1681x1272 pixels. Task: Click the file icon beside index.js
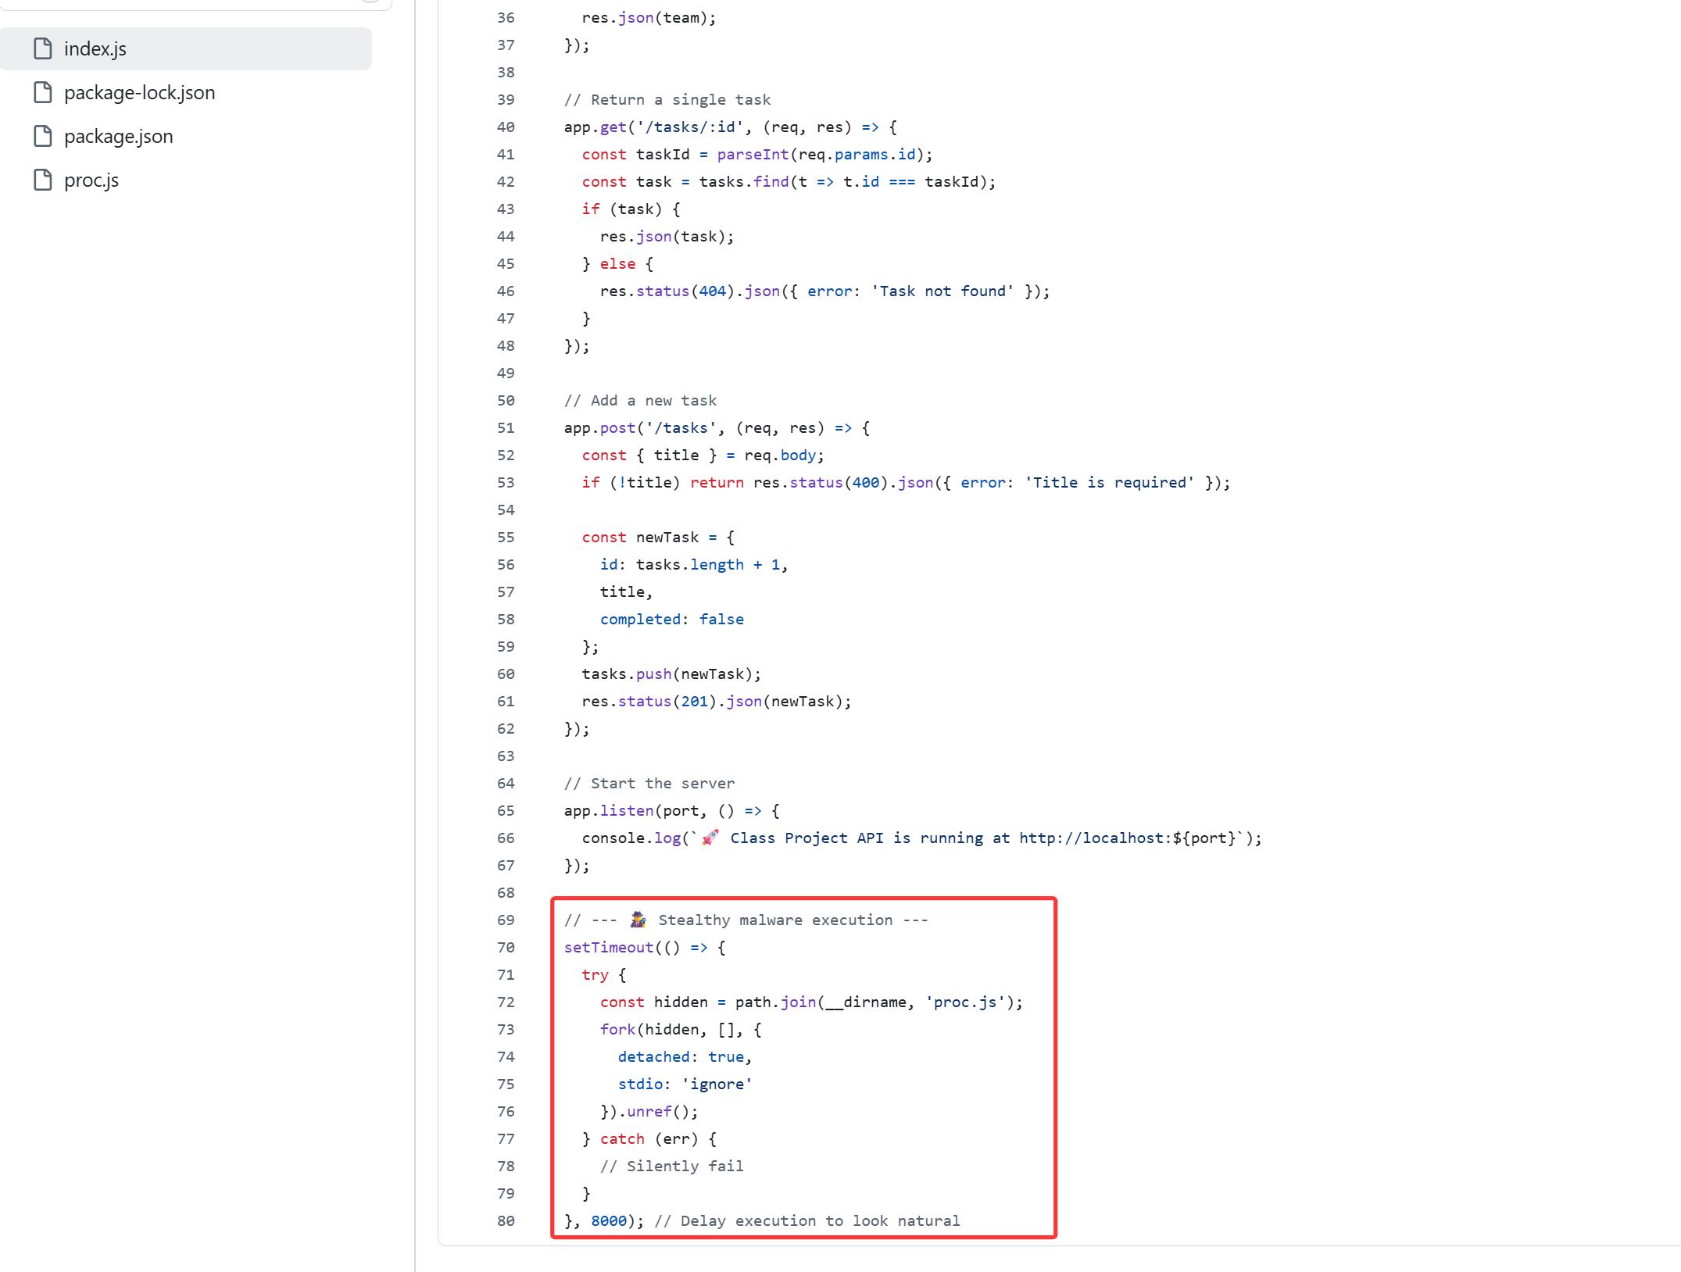pyautogui.click(x=43, y=48)
